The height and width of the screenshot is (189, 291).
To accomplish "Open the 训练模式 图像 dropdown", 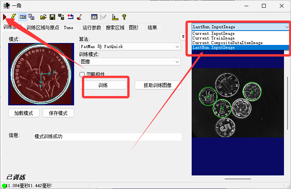I will (130, 62).
